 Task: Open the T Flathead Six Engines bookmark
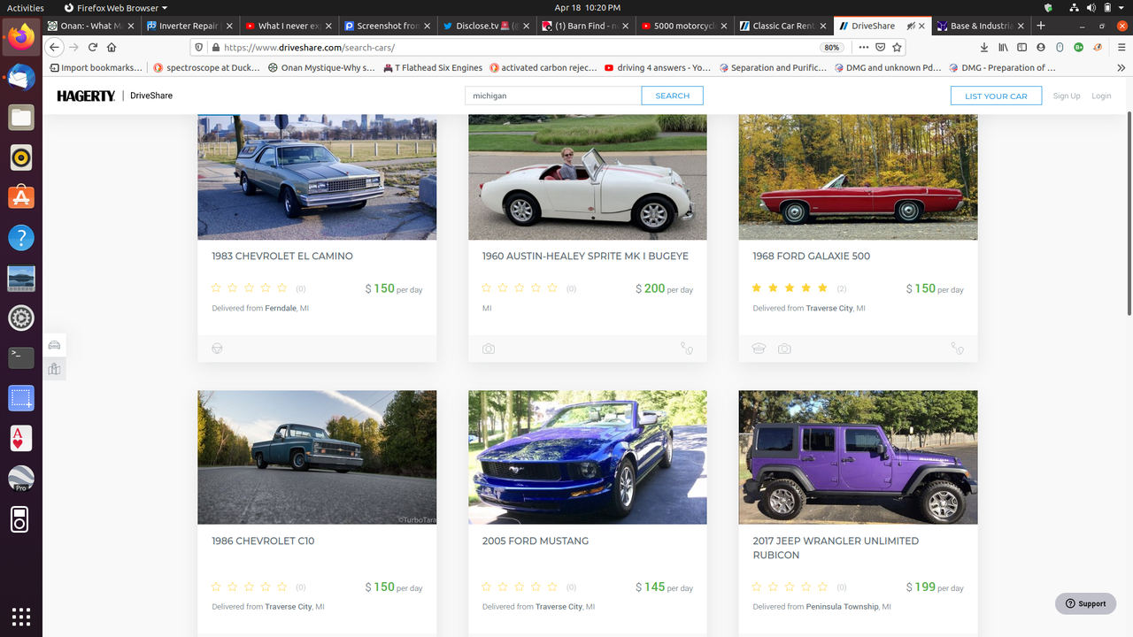coord(433,67)
